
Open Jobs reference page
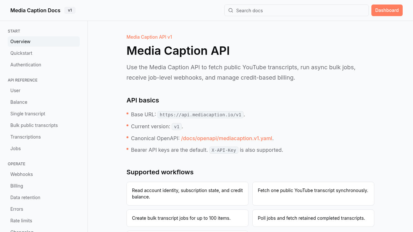[x=44, y=149]
